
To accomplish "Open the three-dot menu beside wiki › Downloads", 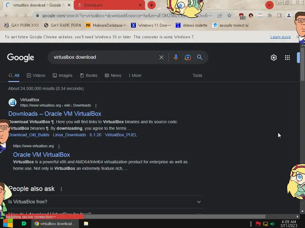I will (x=96, y=105).
